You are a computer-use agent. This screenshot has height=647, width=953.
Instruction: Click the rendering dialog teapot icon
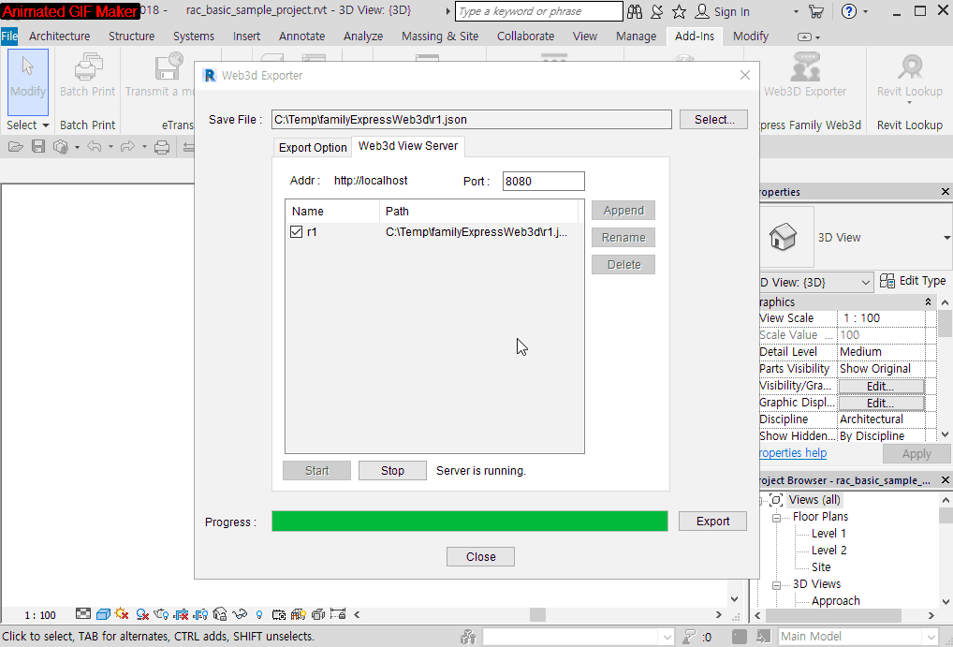[x=161, y=614]
